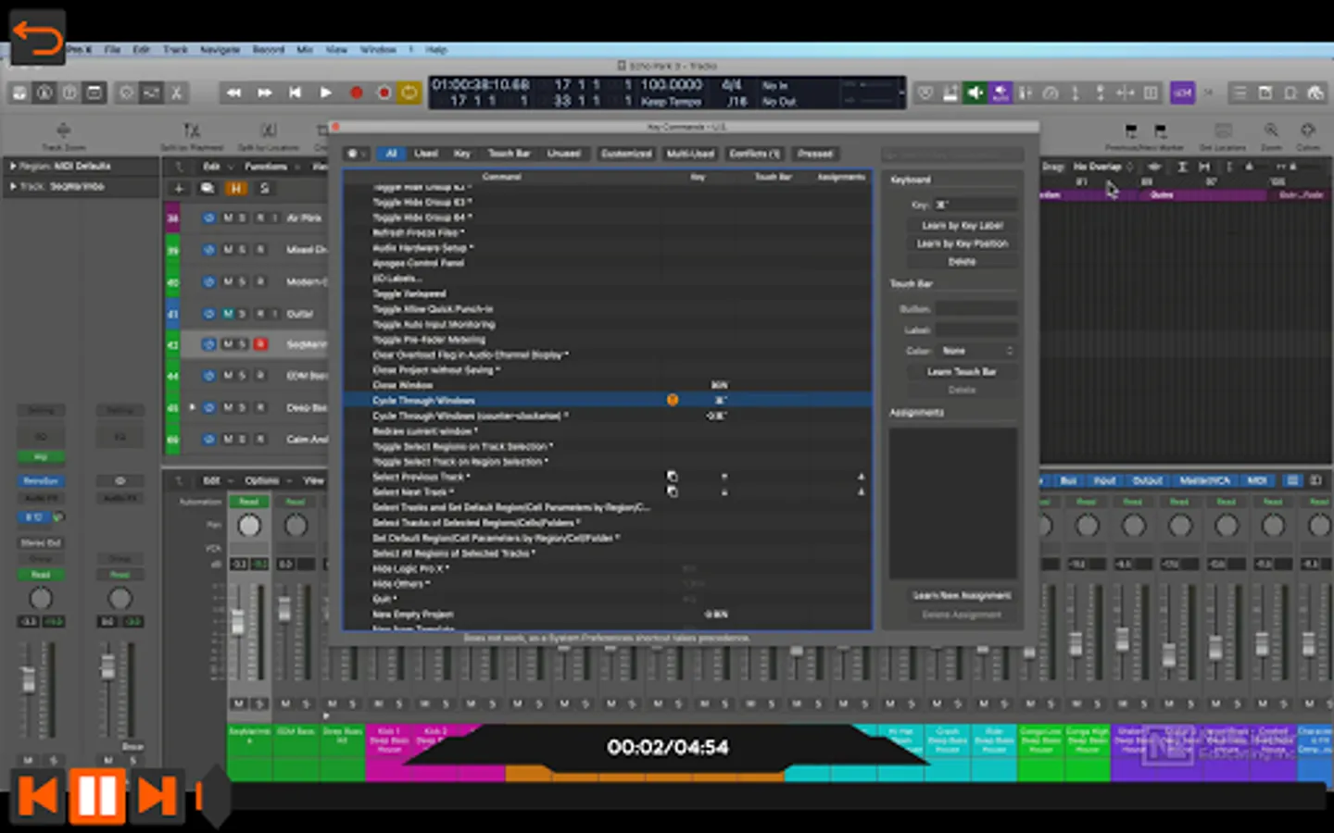Toggle mute on the Guitar track
Screen dimensions: 1334x833
[x=228, y=314]
